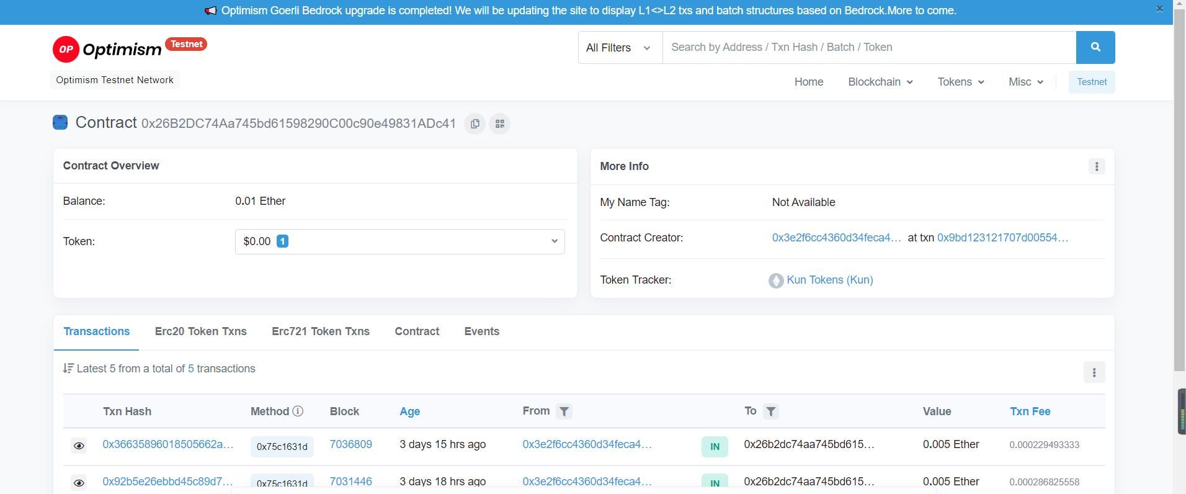Click the IN badge in first row

pos(715,447)
